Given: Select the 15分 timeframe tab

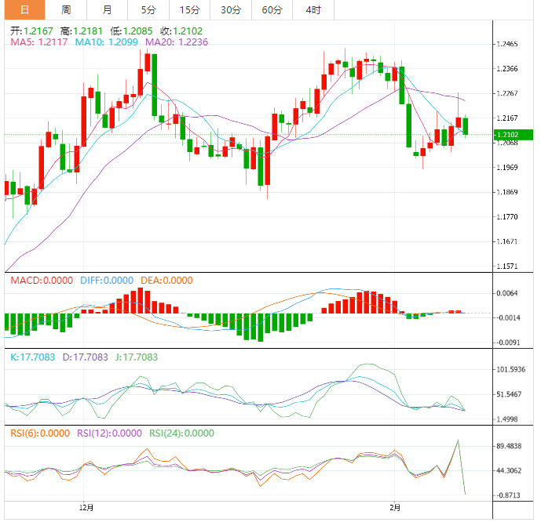Looking at the screenshot, I should tap(189, 9).
